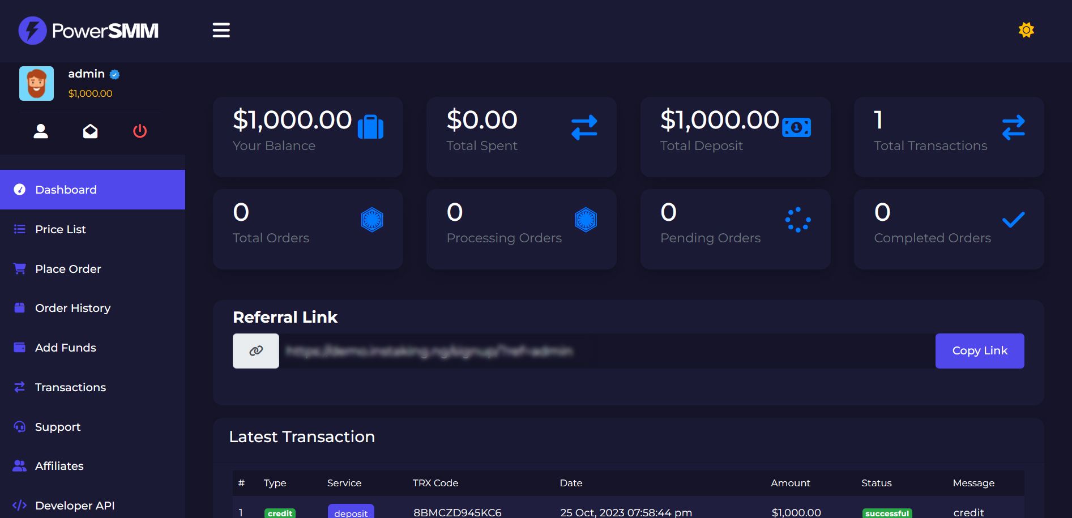Screen dimensions: 1072x518
Task: Click the PowerSMM lightning bolt logo
Action: [x=32, y=31]
